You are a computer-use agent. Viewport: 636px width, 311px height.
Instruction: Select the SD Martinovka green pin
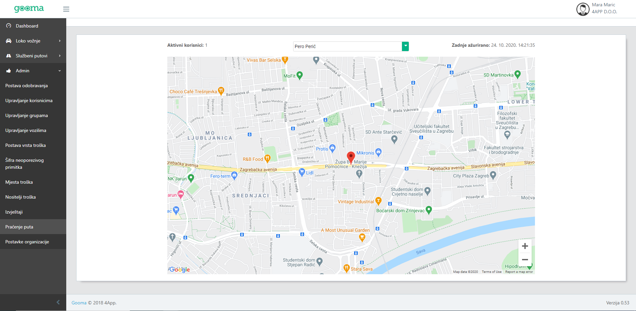click(517, 75)
